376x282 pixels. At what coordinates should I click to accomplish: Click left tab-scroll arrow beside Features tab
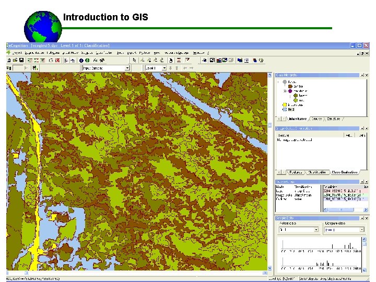pyautogui.click(x=279, y=172)
